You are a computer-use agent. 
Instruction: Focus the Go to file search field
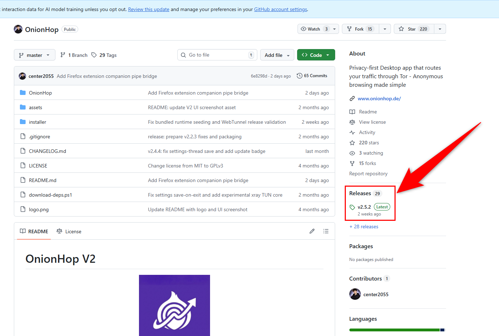point(217,55)
